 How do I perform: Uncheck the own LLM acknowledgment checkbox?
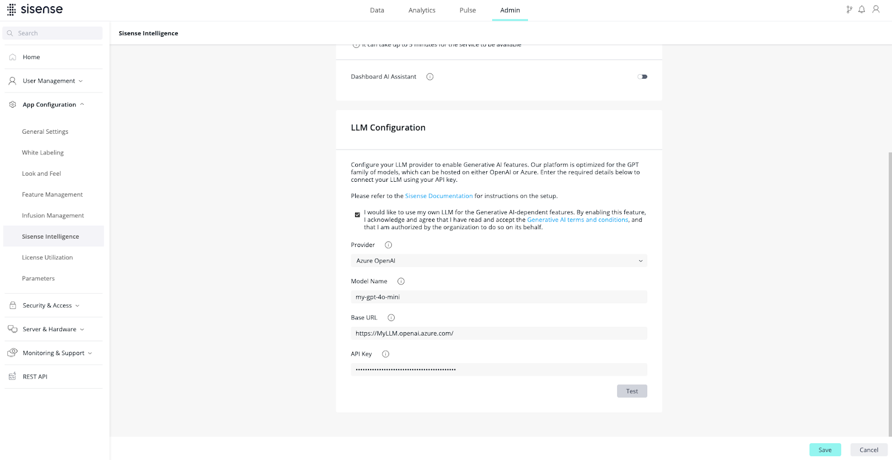357,215
